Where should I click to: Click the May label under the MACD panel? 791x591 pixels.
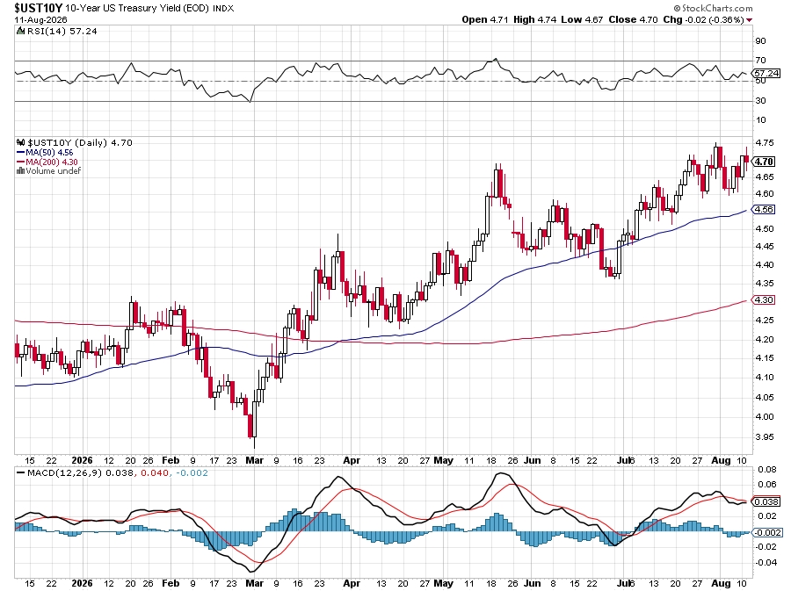click(x=444, y=583)
